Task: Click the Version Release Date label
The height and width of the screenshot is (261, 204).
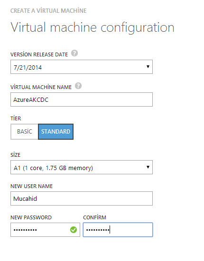Action: (39, 54)
